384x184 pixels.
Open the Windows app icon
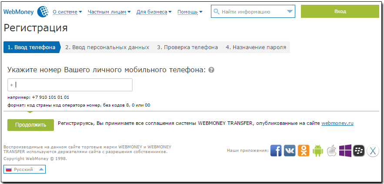345,151
